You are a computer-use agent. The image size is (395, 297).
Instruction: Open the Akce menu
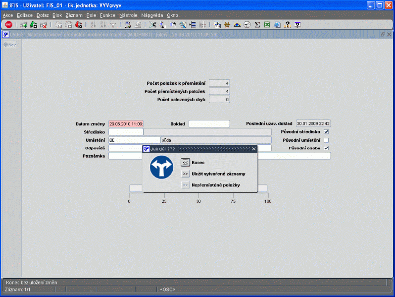coord(8,15)
